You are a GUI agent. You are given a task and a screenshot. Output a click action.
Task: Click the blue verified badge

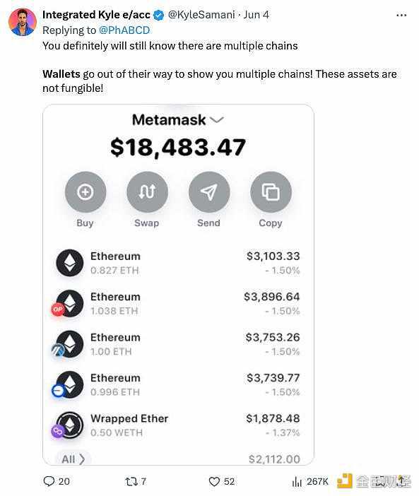159,15
